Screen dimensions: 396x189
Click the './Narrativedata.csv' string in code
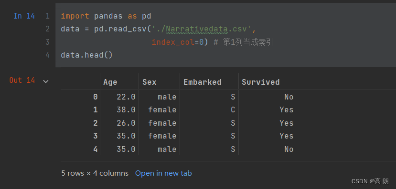[x=201, y=29]
